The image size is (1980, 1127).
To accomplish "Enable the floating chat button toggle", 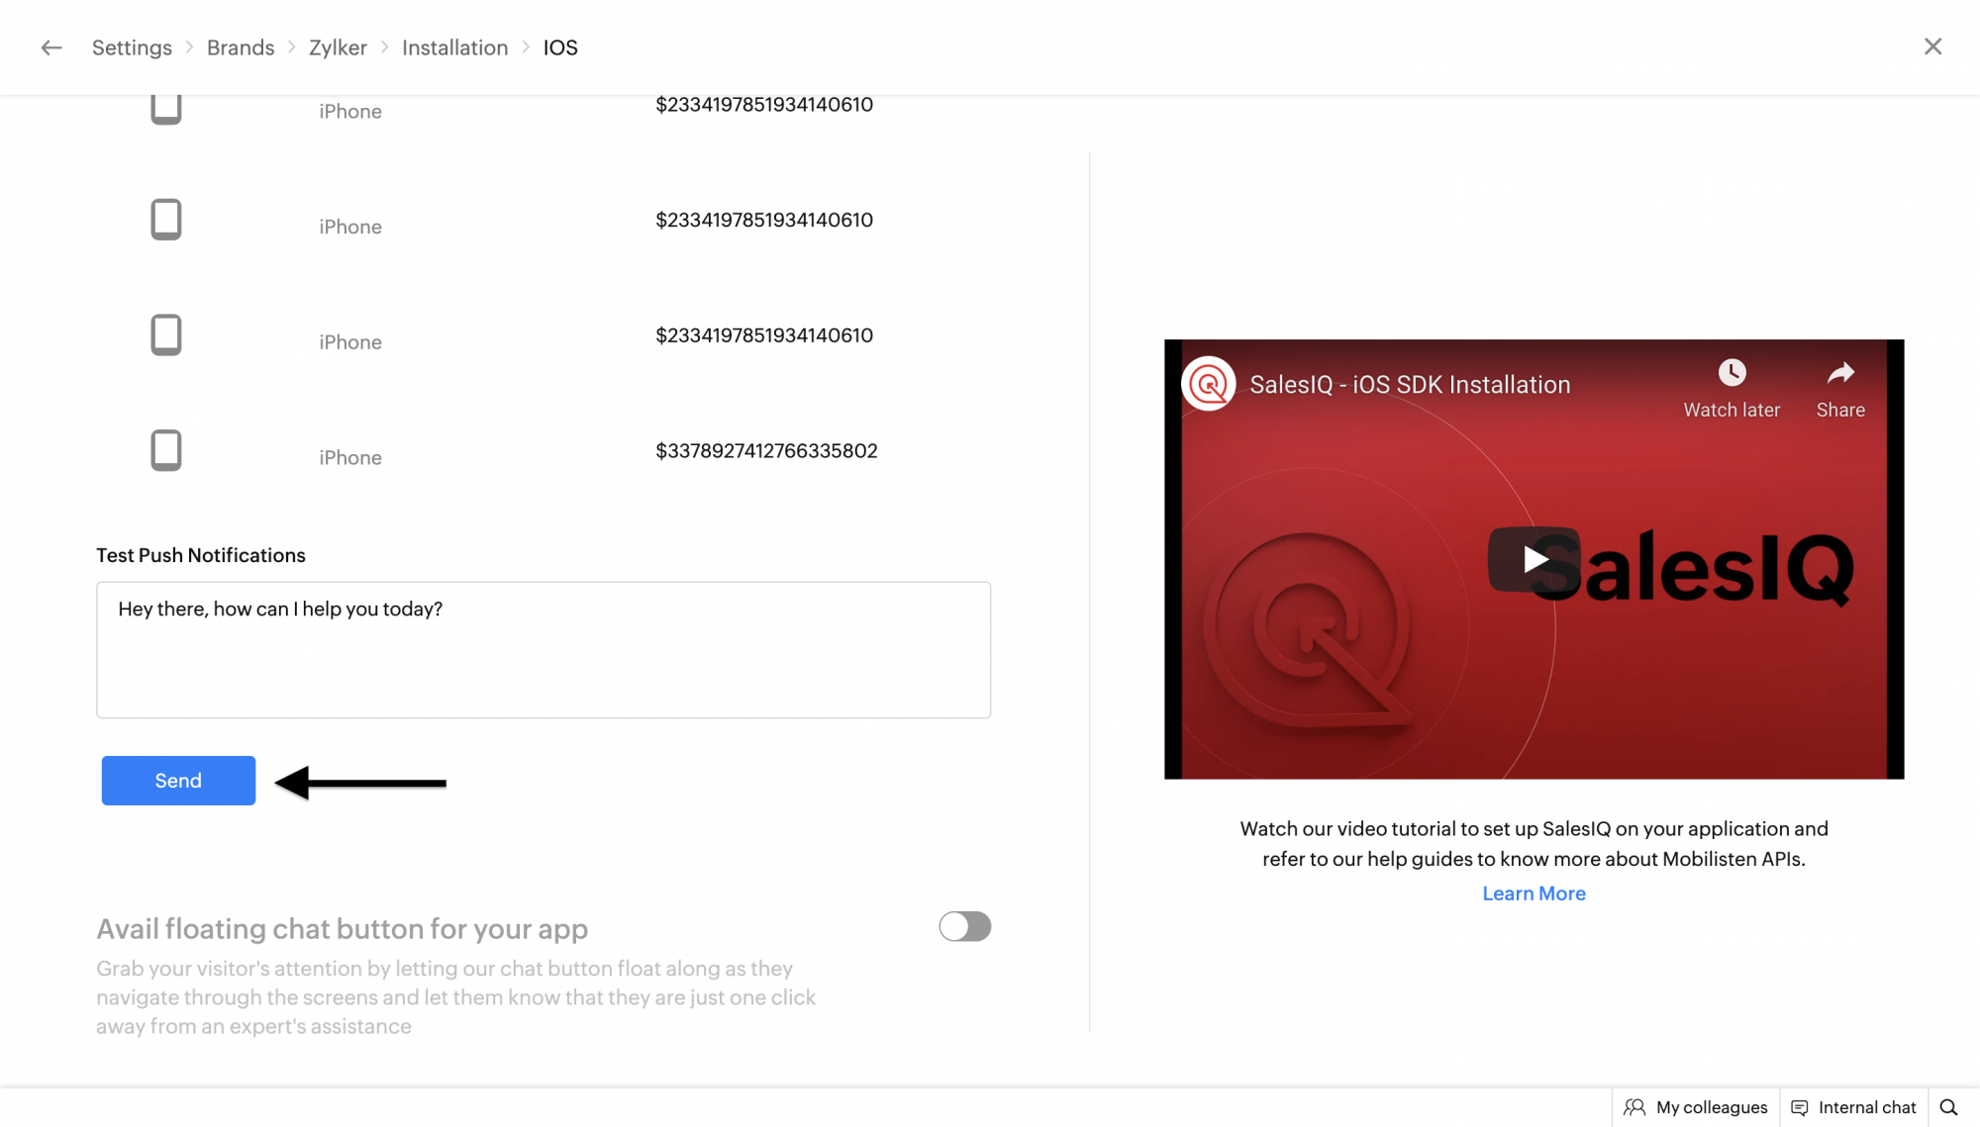I will click(x=964, y=926).
